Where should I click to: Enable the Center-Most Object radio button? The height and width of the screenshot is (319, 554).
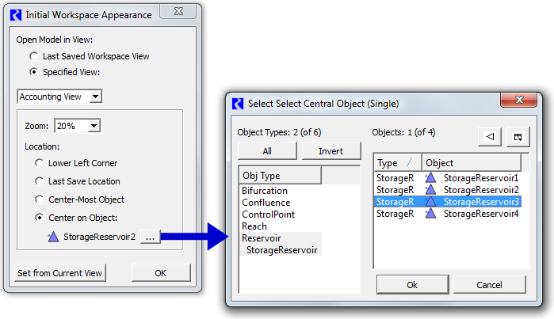pos(39,199)
